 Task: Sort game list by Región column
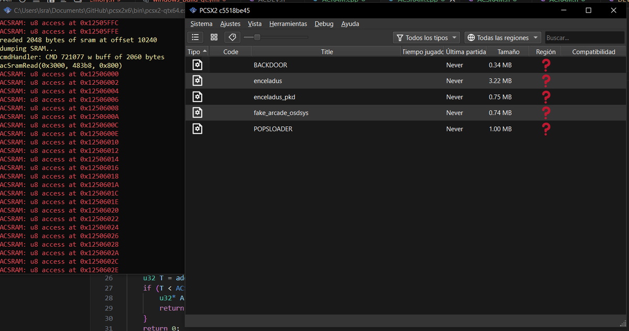(x=546, y=52)
